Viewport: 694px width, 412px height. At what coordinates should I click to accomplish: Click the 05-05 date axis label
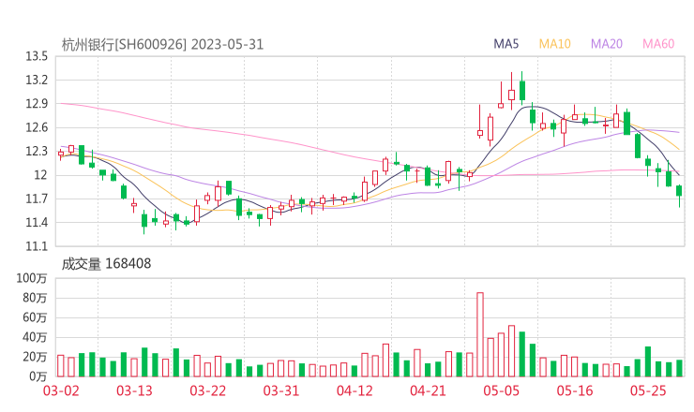502,390
